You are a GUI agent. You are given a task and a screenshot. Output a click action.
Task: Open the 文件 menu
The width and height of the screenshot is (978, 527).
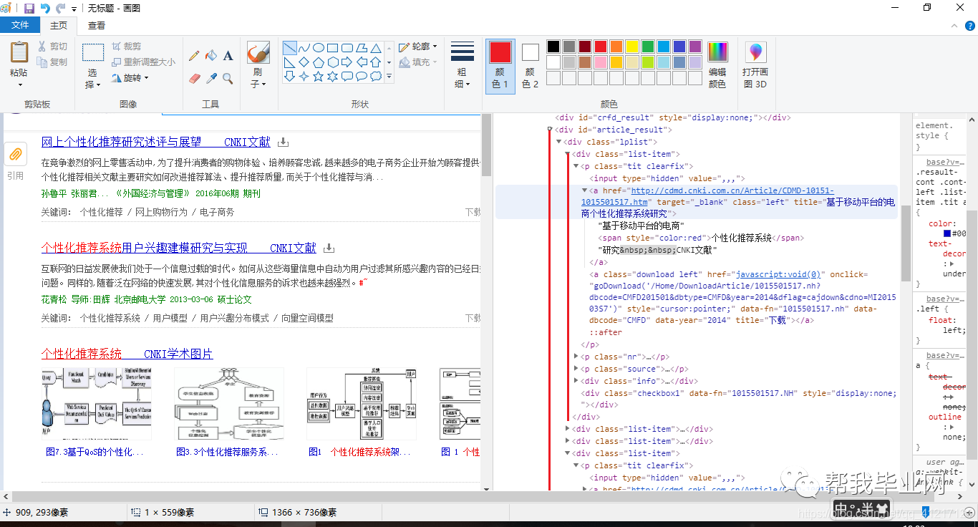[20, 25]
